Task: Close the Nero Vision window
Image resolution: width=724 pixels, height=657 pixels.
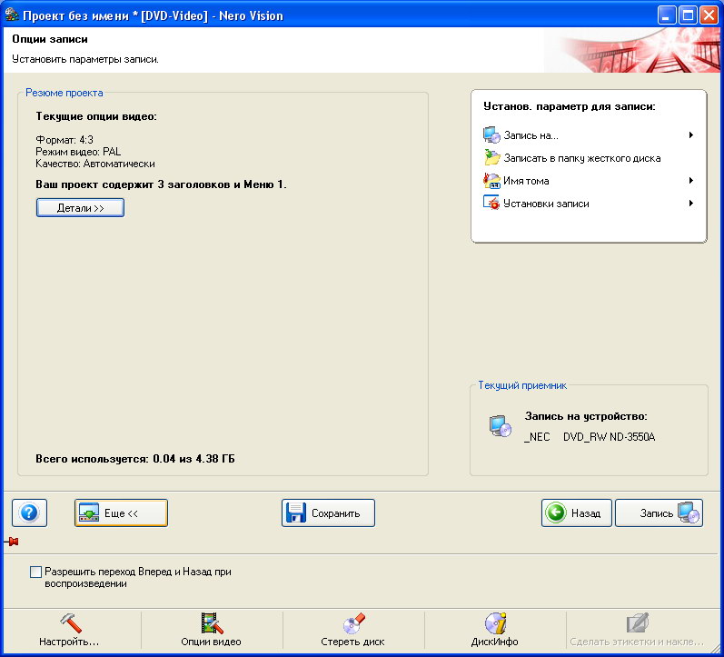Action: 709,15
